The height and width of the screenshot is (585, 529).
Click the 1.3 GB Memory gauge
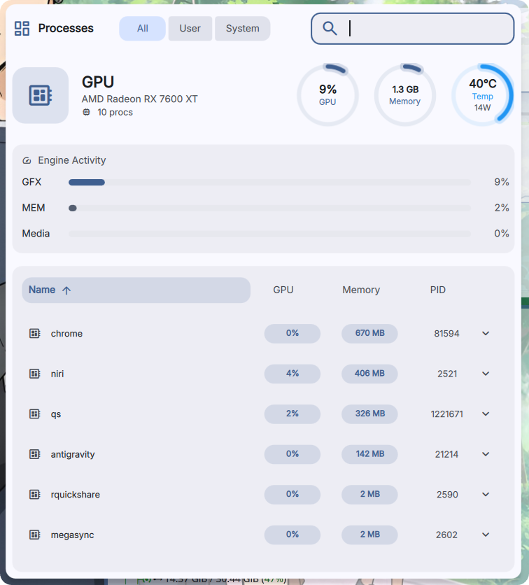pyautogui.click(x=404, y=95)
